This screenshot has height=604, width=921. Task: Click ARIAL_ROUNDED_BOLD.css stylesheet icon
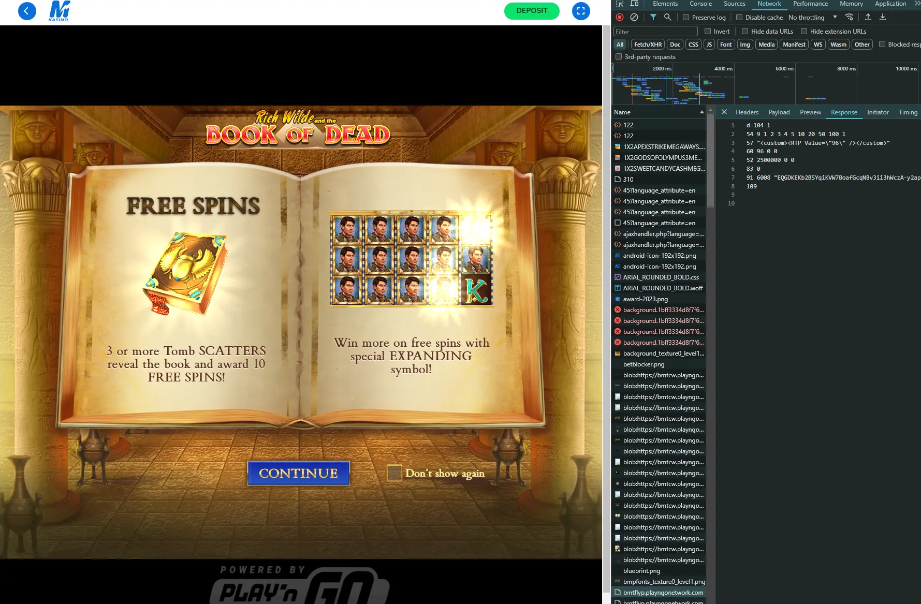pyautogui.click(x=618, y=277)
